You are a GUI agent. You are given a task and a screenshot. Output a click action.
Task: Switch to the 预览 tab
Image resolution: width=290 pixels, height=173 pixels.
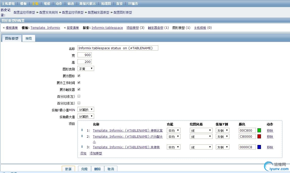click(29, 38)
